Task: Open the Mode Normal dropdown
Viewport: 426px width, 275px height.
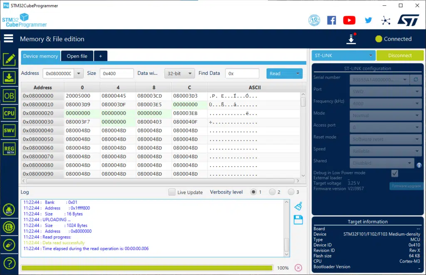Action: click(x=386, y=115)
